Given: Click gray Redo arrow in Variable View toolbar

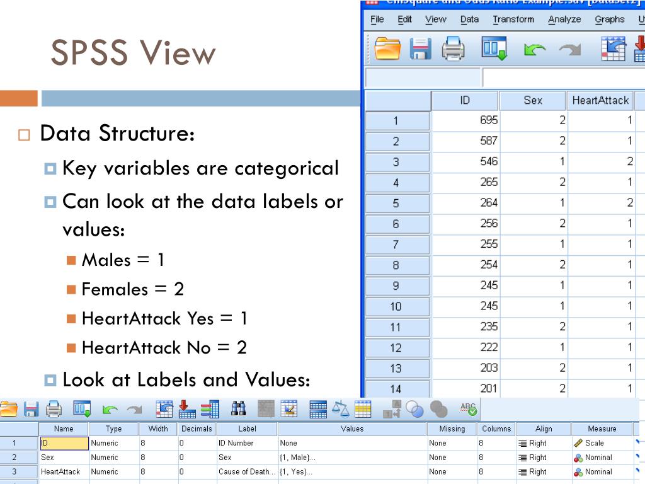Looking at the screenshot, I should 134,410.
